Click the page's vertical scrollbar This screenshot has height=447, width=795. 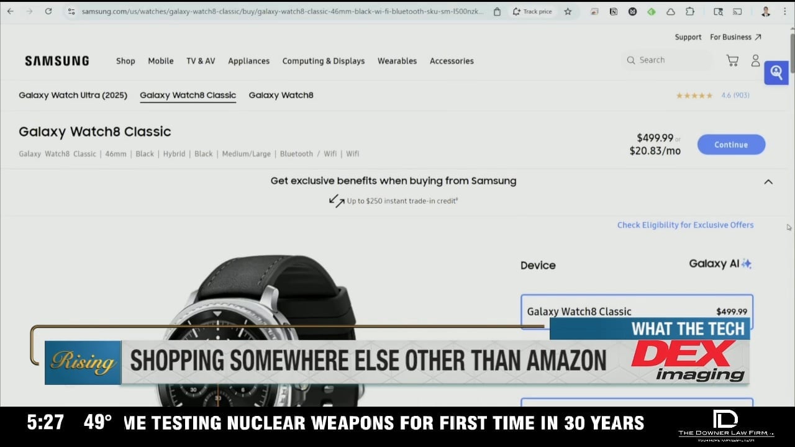(792, 53)
